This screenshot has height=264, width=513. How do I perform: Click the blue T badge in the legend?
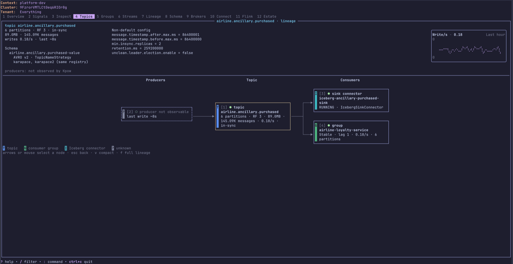[4, 148]
